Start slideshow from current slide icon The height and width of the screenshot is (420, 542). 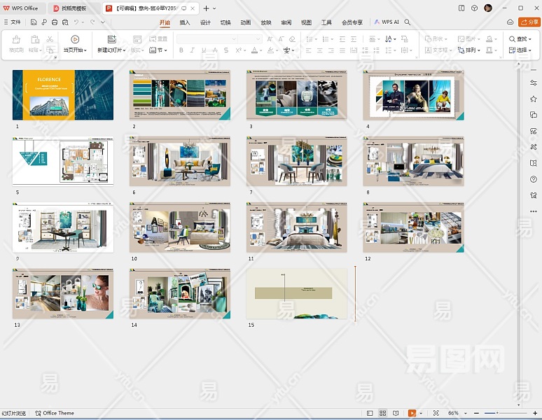pos(74,40)
